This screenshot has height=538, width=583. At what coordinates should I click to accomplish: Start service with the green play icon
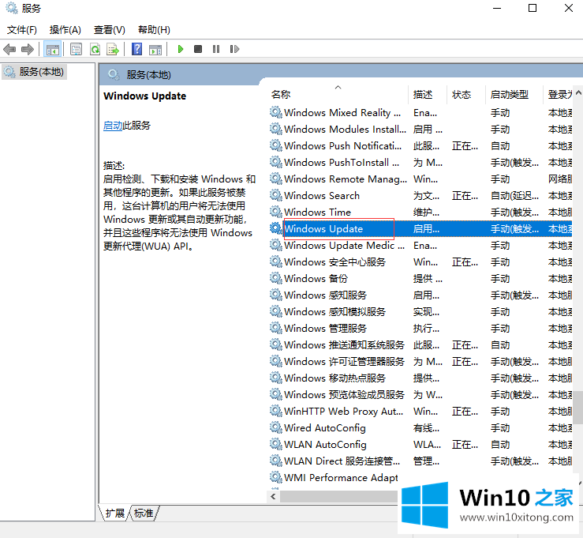point(181,49)
